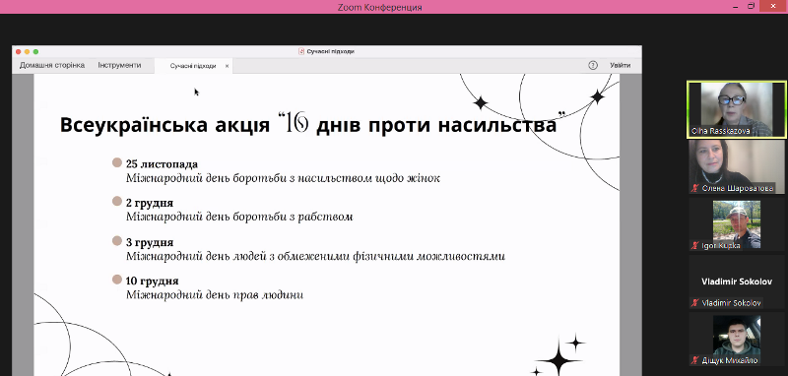788x376 pixels.
Task: Restore the Zoom Конференция window size
Action: click(752, 6)
